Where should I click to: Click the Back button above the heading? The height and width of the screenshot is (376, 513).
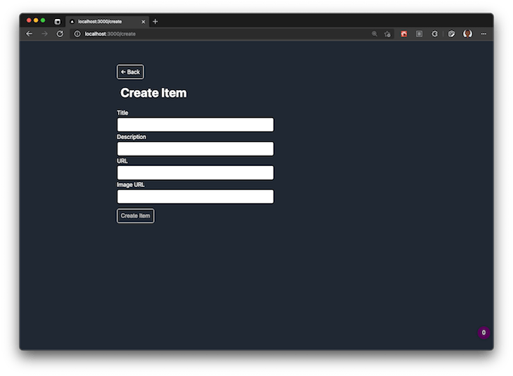pos(130,72)
